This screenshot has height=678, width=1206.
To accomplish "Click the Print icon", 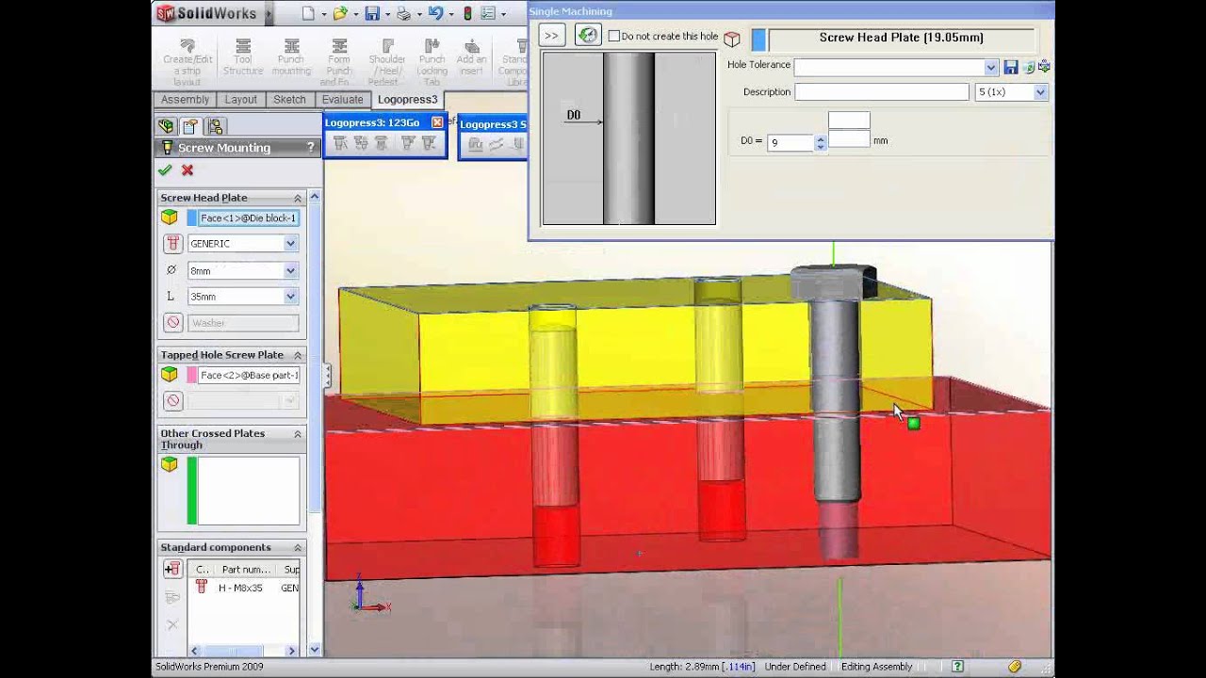I will [x=403, y=13].
